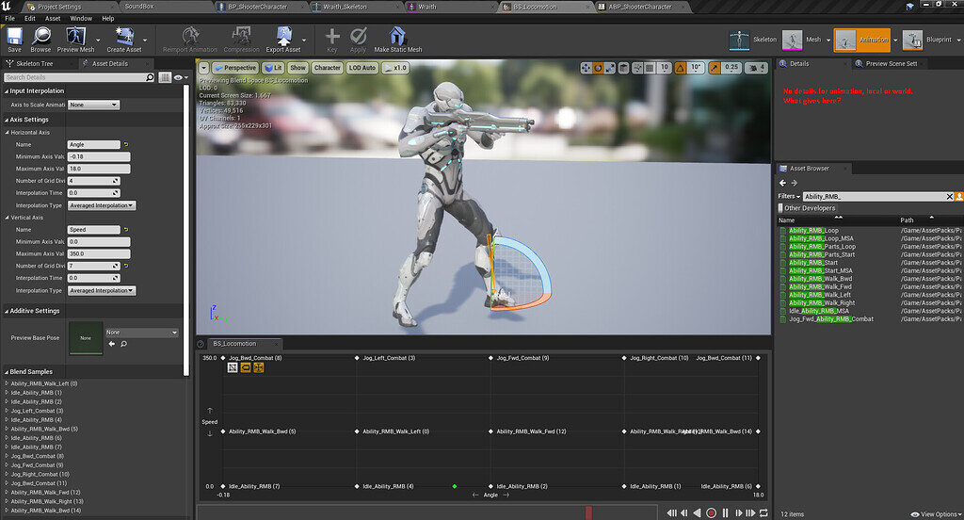Clear the Asset Browser search text

(x=949, y=196)
